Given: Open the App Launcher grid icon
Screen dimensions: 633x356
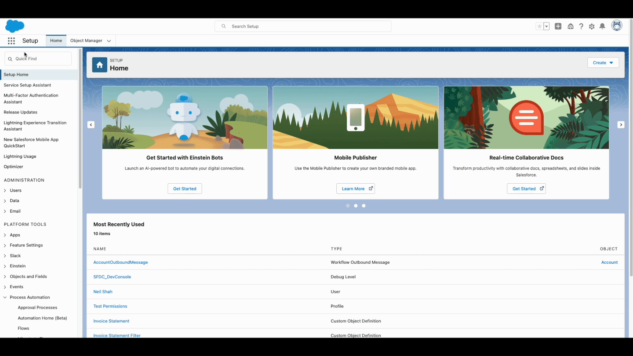Looking at the screenshot, I should click(11, 40).
